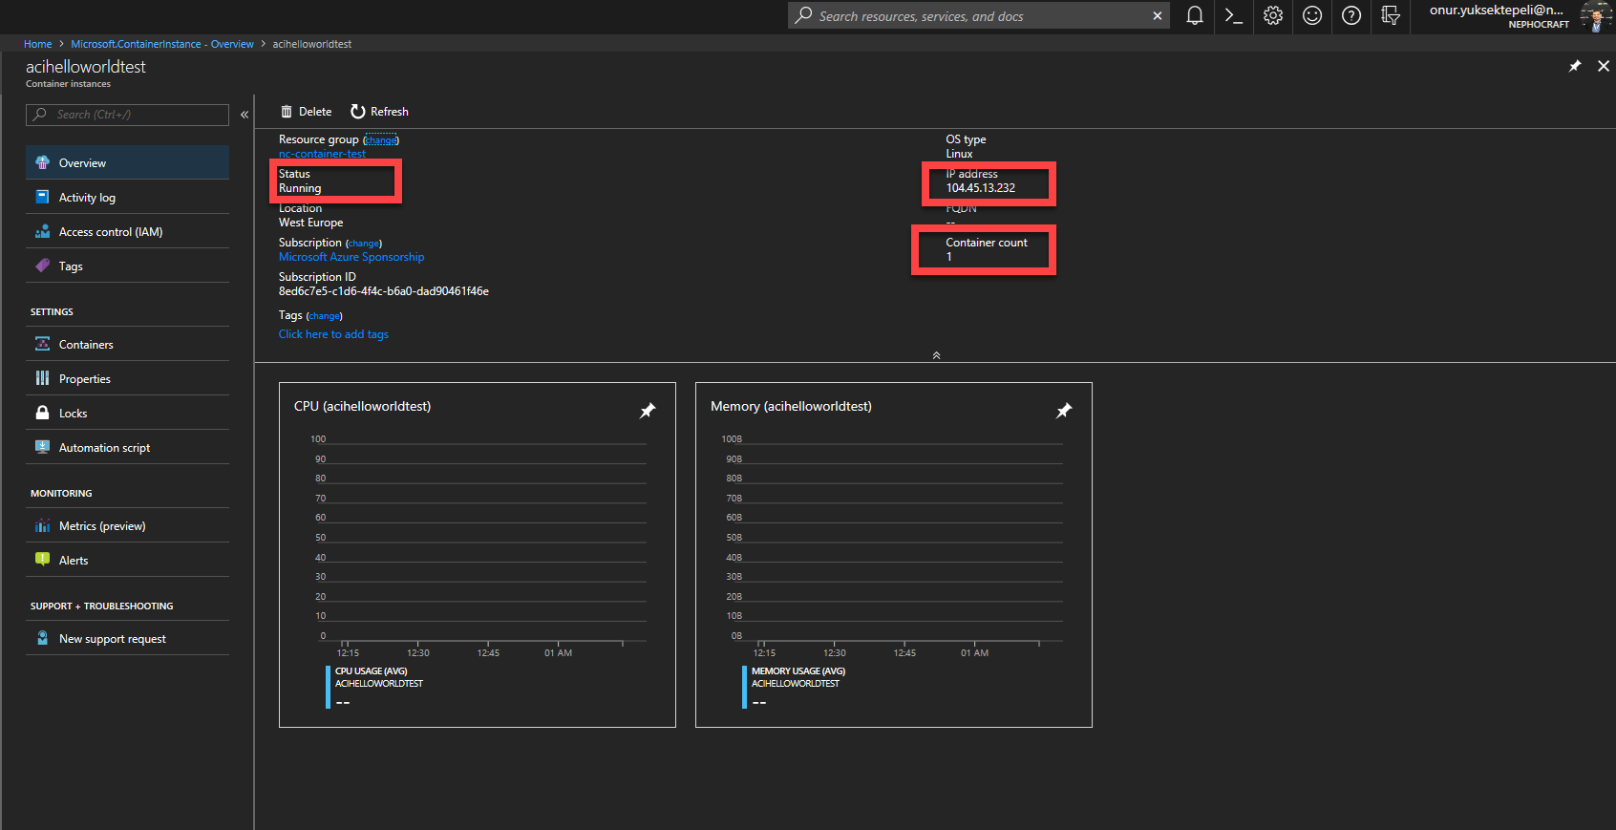Open Properties settings
Viewport: 1616px width, 830px height.
pyautogui.click(x=127, y=378)
